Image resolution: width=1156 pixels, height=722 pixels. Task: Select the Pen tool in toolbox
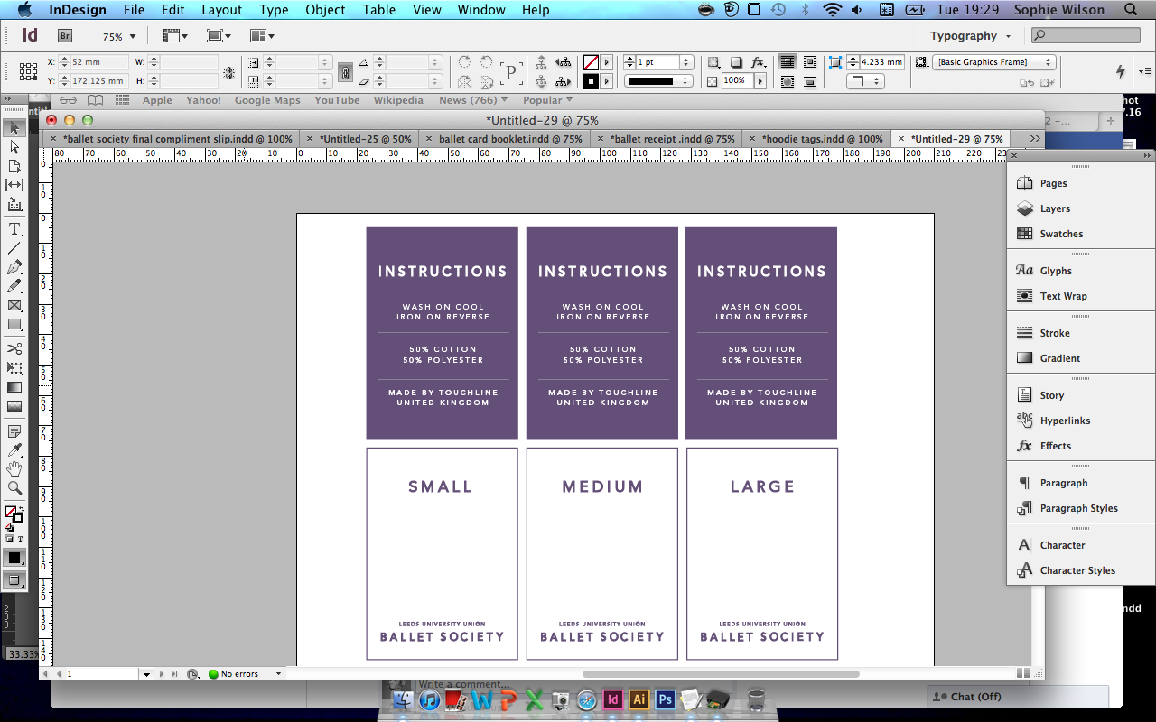(14, 267)
